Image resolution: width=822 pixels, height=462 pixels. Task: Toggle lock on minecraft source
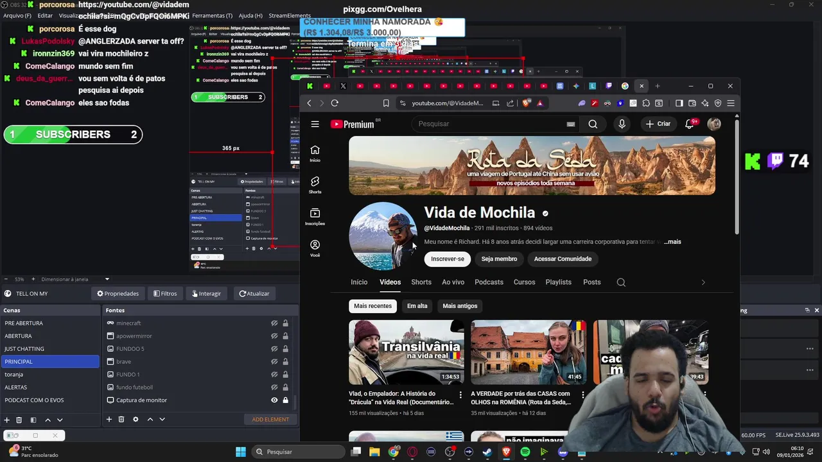[x=285, y=323]
